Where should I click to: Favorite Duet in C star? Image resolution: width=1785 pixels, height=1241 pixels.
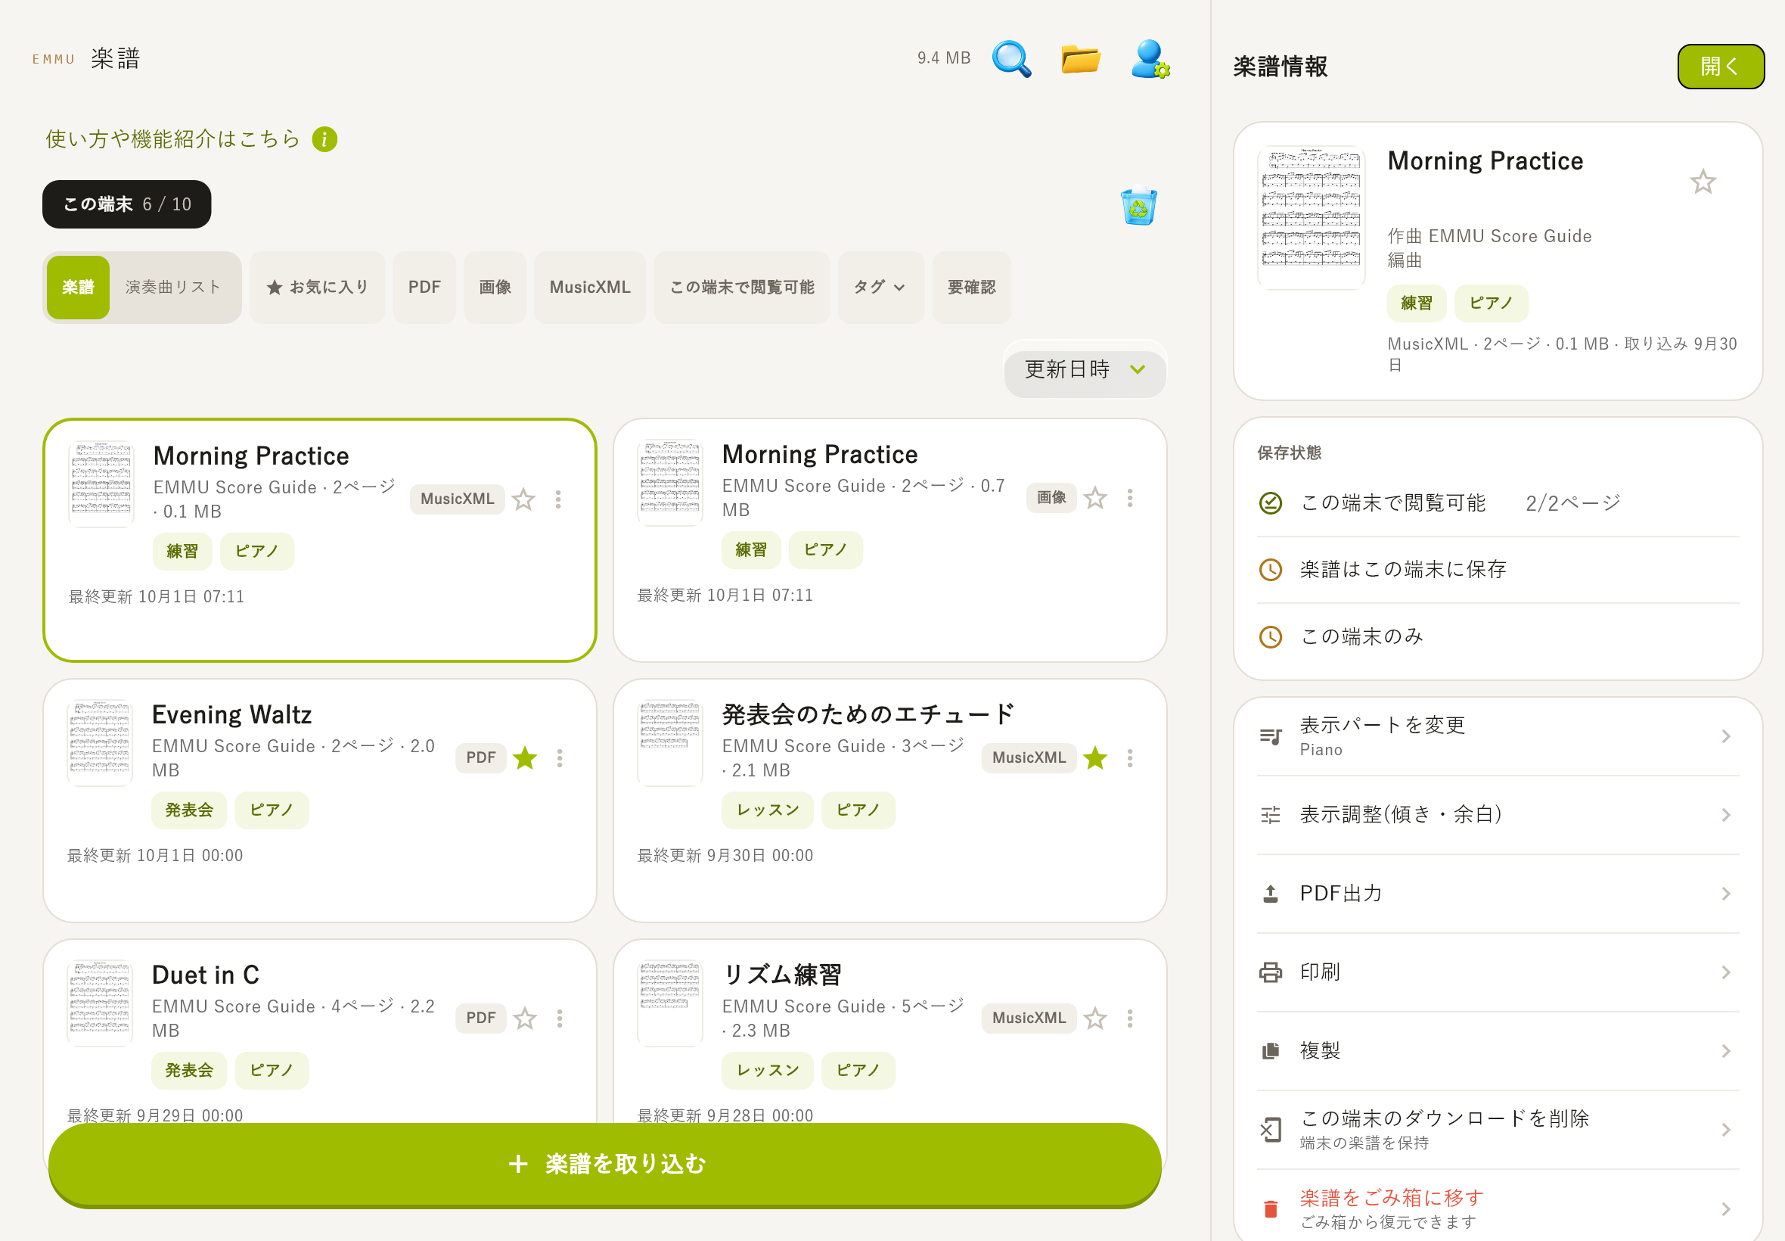526,1018
